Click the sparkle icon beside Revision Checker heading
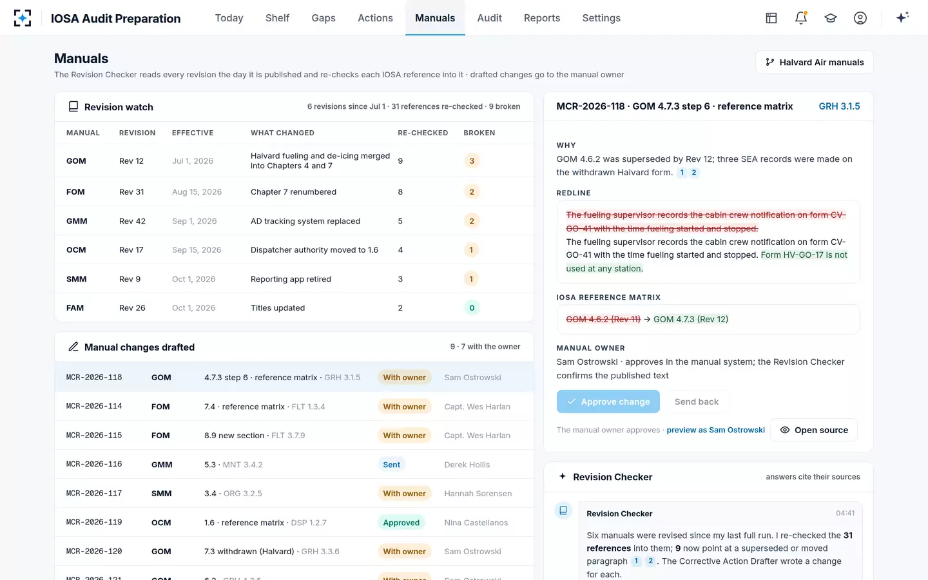Screen dimensions: 928x580 pos(563,476)
